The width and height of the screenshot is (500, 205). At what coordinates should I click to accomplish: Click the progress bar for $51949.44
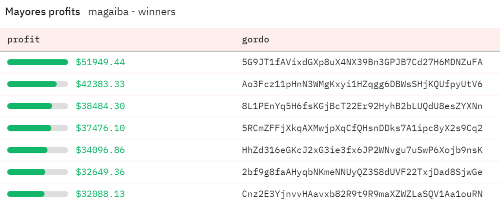[38, 62]
